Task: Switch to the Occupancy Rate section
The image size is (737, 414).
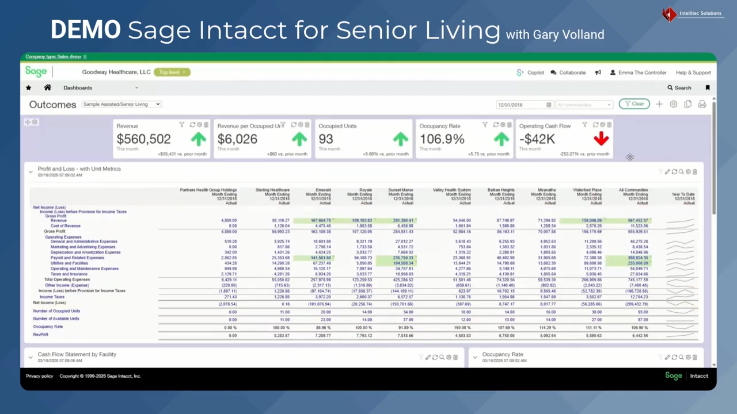Action: 503,354
